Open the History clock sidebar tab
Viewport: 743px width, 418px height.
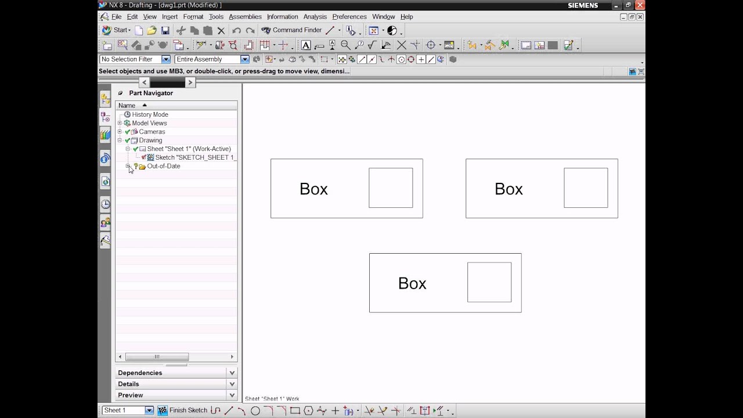coord(105,204)
